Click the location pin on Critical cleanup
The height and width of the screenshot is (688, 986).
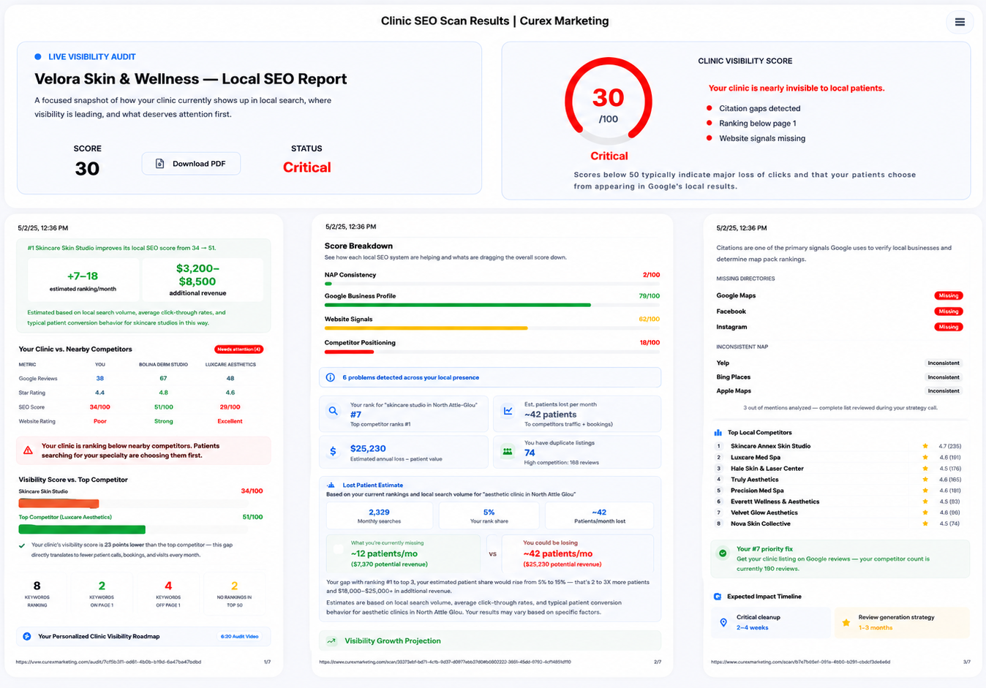click(x=723, y=622)
